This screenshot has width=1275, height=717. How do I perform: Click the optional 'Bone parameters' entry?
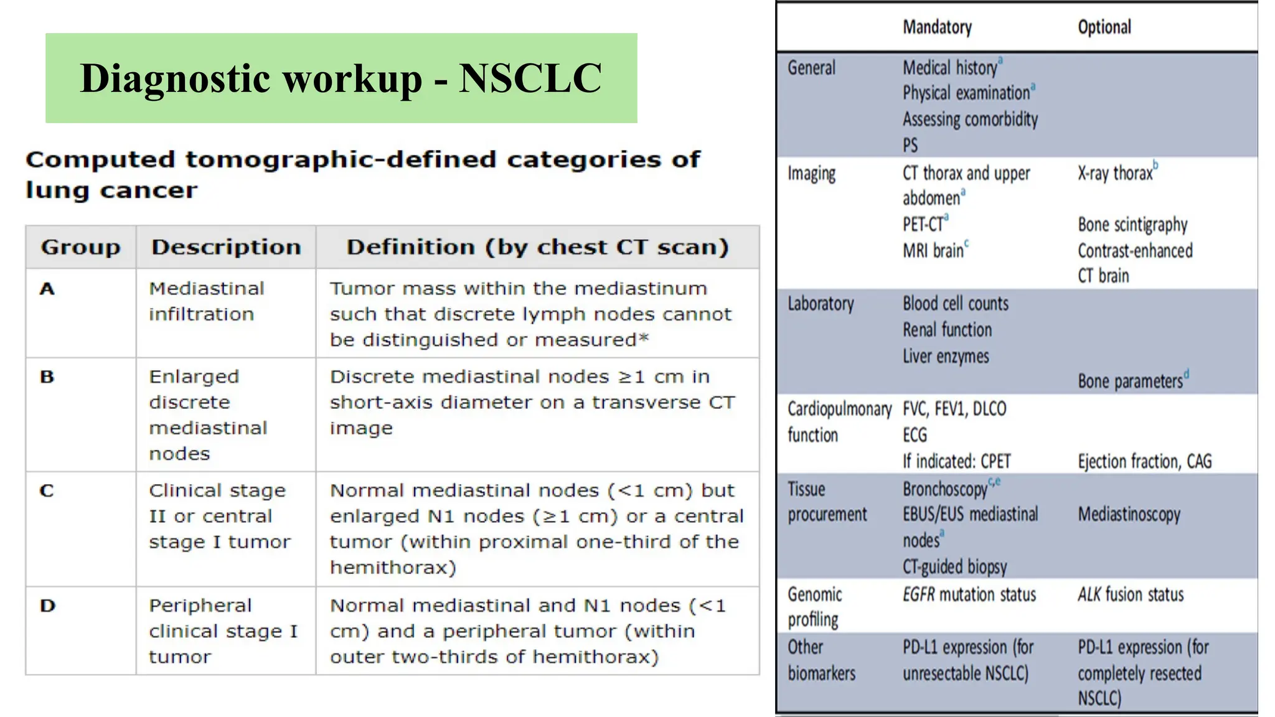point(1133,381)
